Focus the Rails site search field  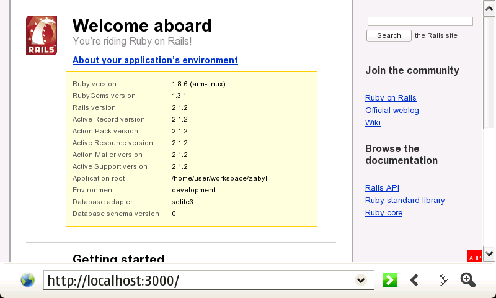coord(420,22)
